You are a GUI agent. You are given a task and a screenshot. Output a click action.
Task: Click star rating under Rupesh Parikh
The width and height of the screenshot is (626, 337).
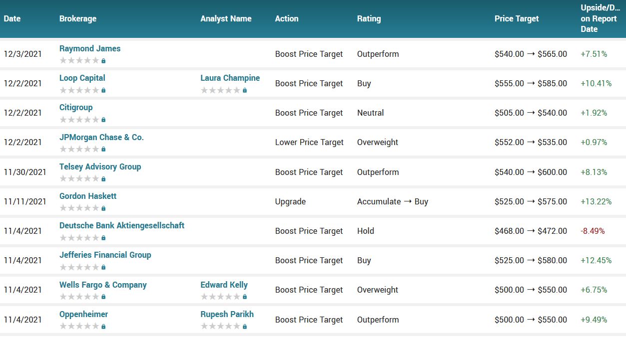coord(221,327)
